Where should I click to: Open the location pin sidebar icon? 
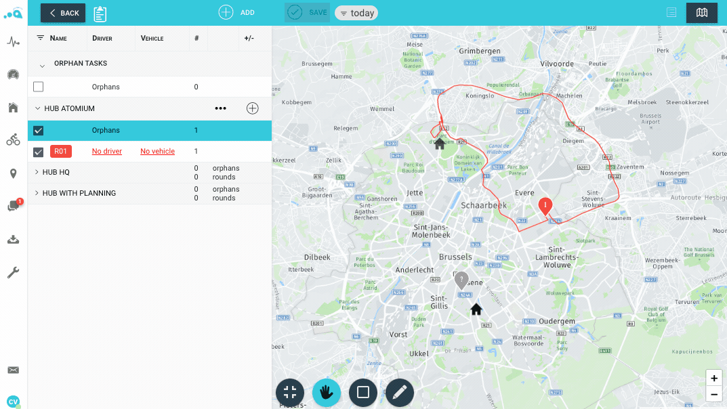click(13, 173)
